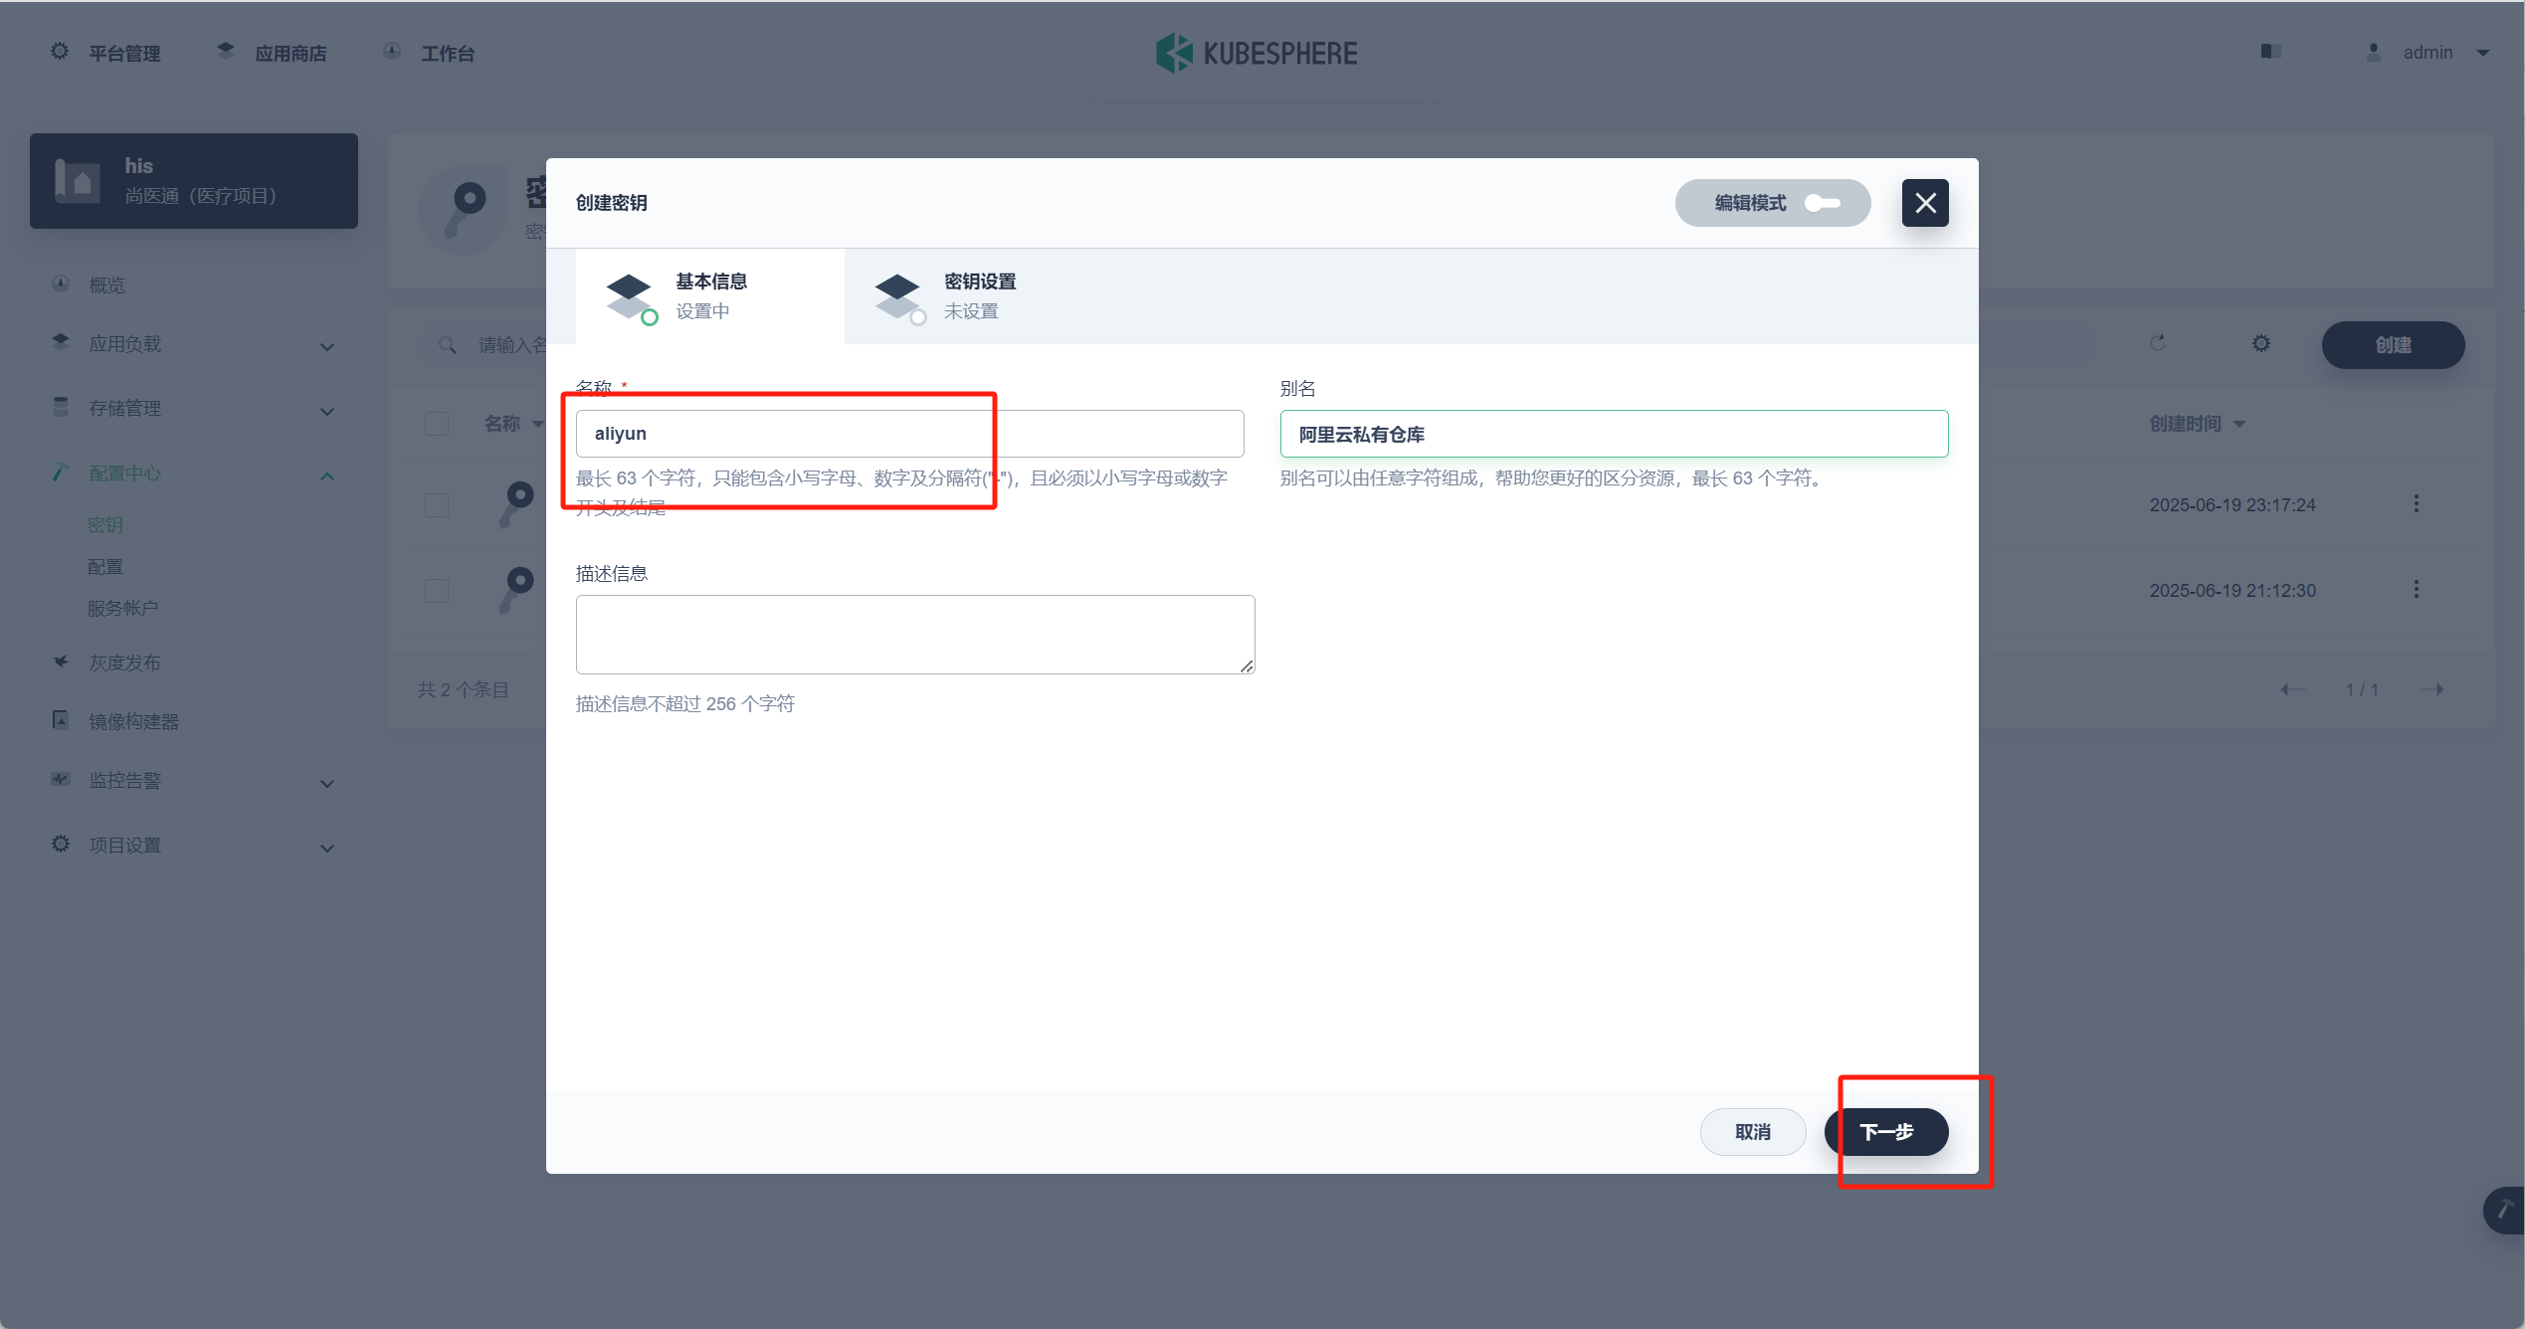Click the admin user avatar icon

(2374, 53)
